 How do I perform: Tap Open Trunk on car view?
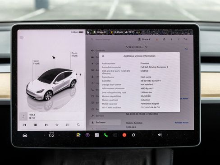click(x=74, y=55)
